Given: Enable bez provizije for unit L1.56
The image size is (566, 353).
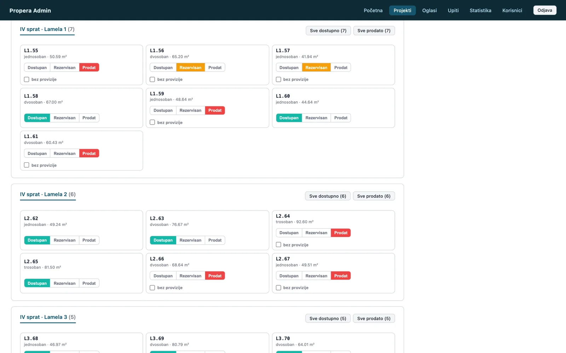Looking at the screenshot, I should (x=152, y=79).
